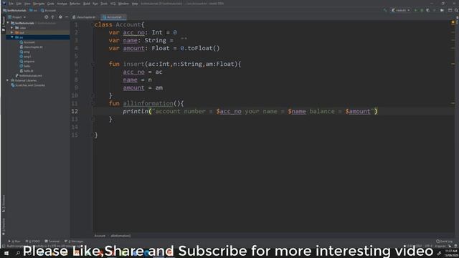Viewport: 459px width, 258px height.
Task: Select the out folder in tree
Action: (x=19, y=32)
